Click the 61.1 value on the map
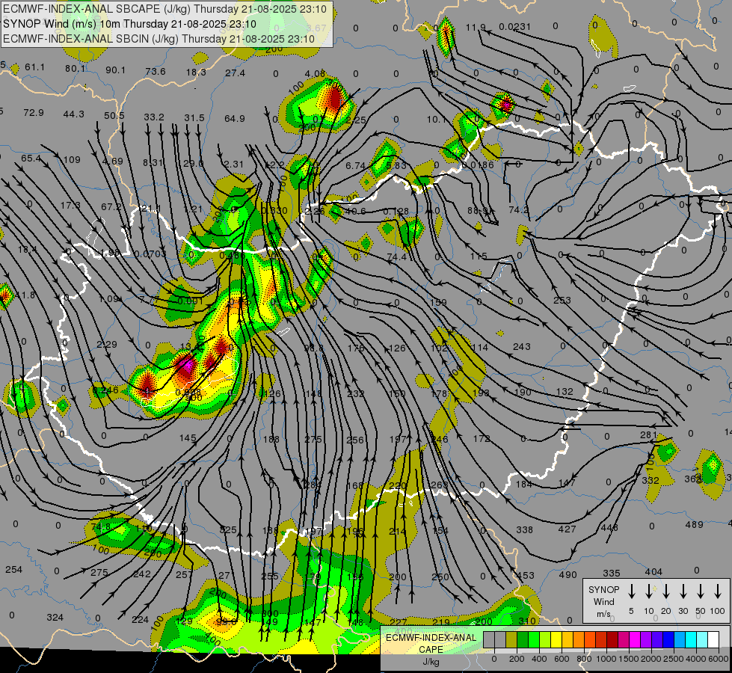 tap(34, 67)
